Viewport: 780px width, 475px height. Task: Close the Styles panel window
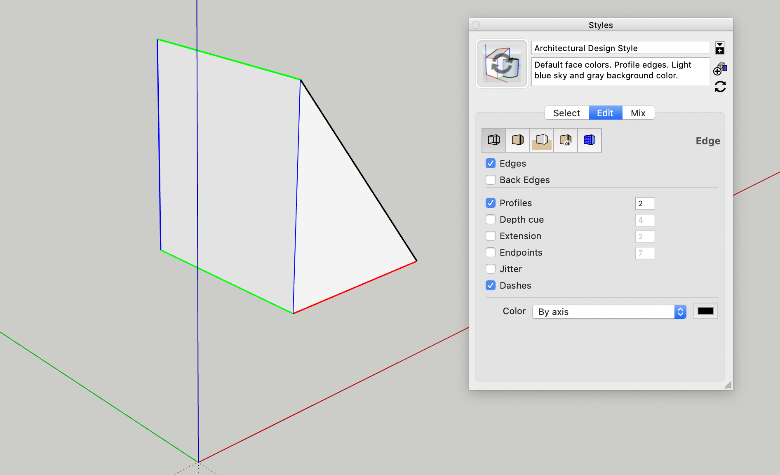click(476, 25)
